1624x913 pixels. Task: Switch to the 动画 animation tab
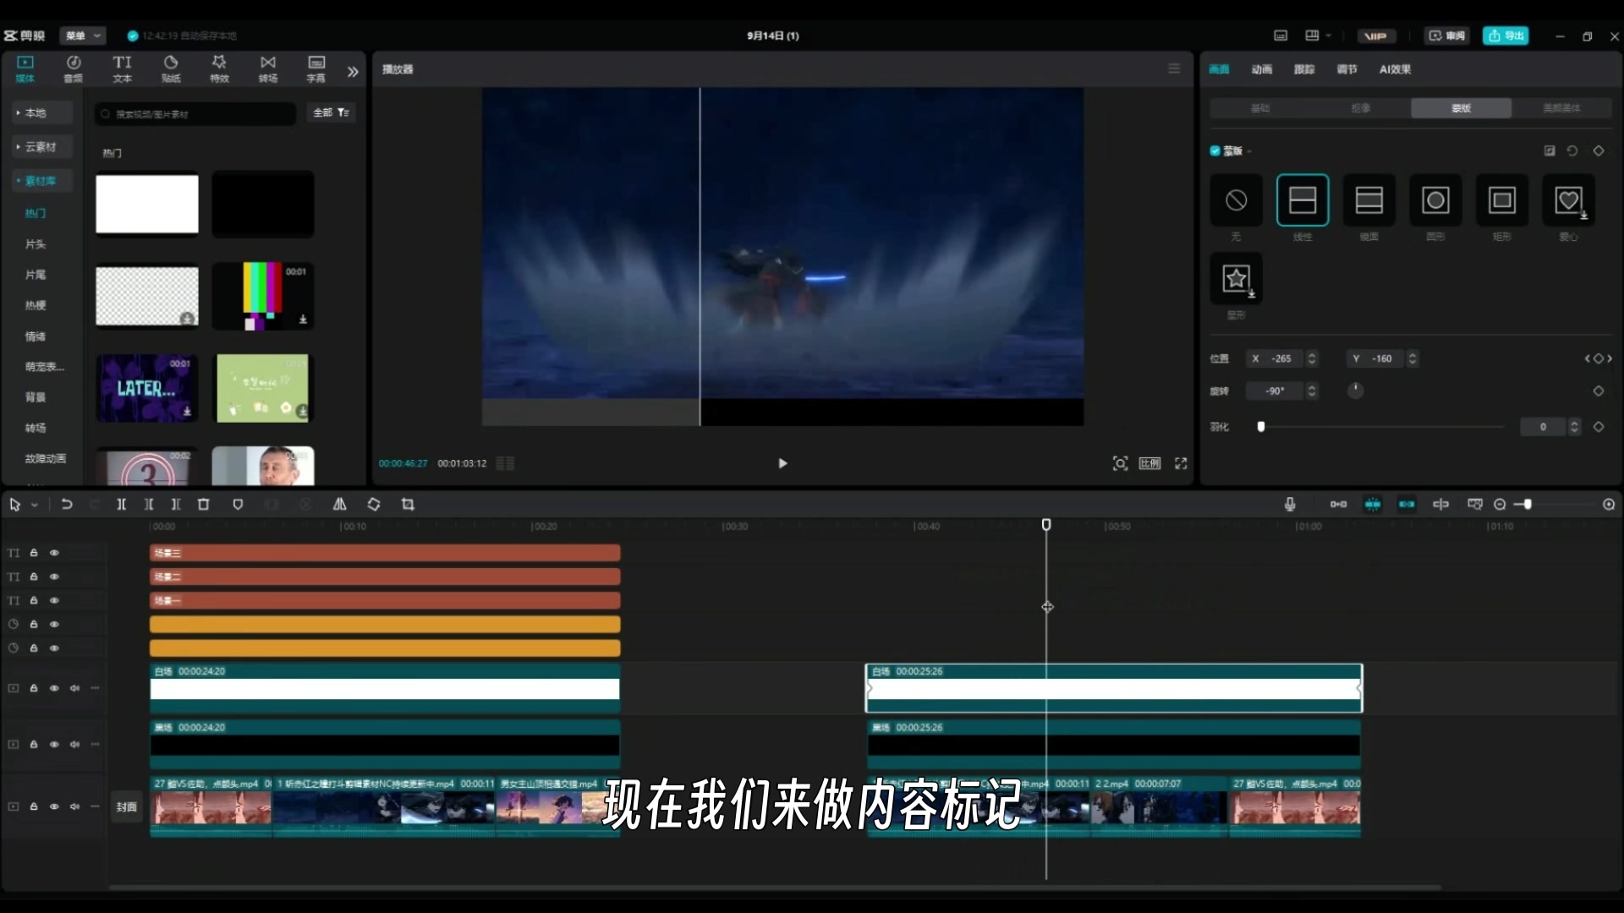click(1261, 69)
